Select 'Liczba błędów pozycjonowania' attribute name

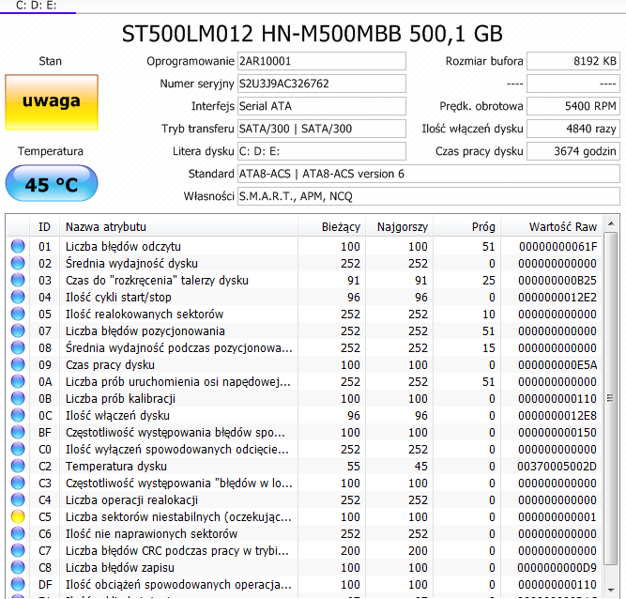pyautogui.click(x=145, y=331)
